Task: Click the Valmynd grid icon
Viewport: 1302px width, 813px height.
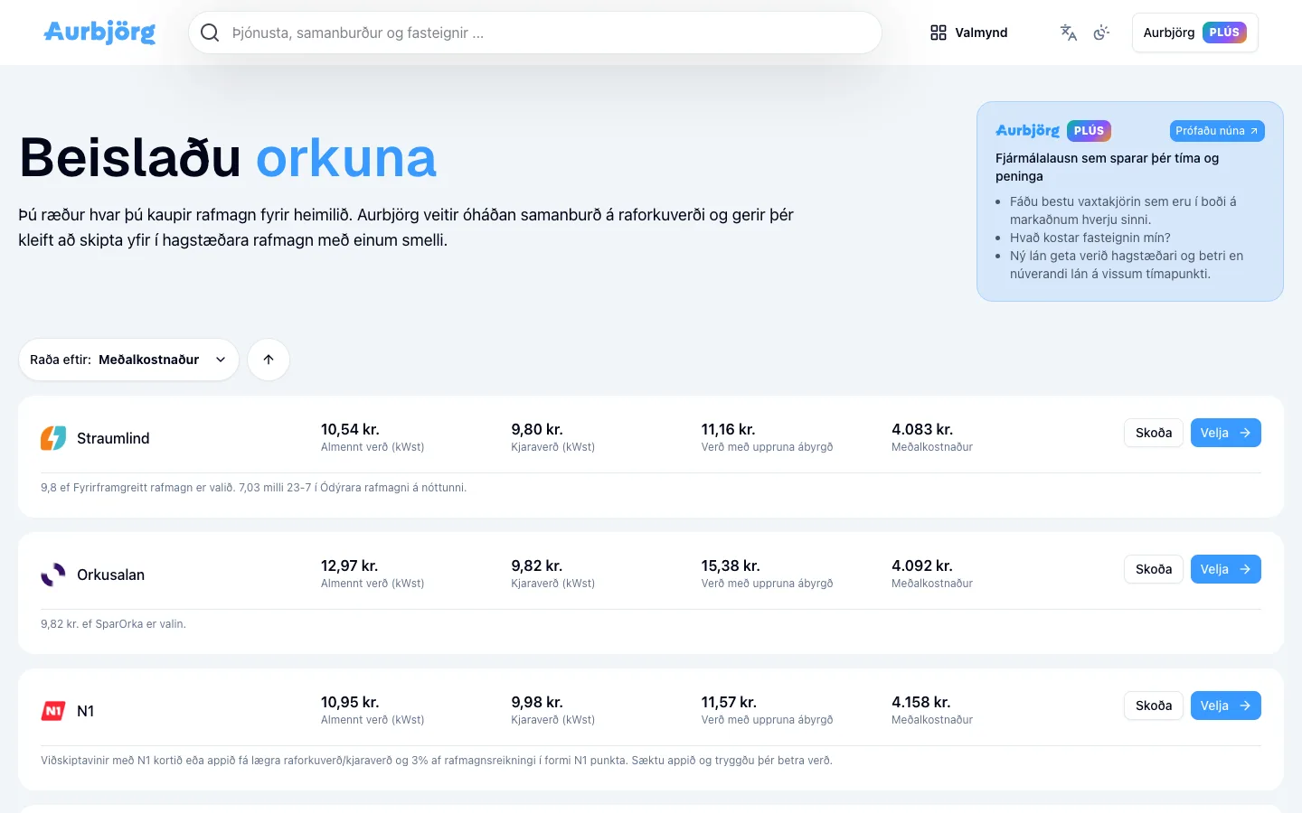Action: click(x=939, y=33)
